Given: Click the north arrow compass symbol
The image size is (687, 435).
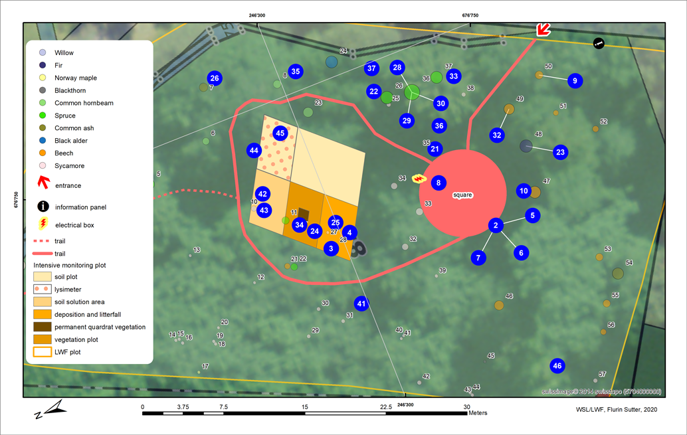Looking at the screenshot, I should point(50,410).
